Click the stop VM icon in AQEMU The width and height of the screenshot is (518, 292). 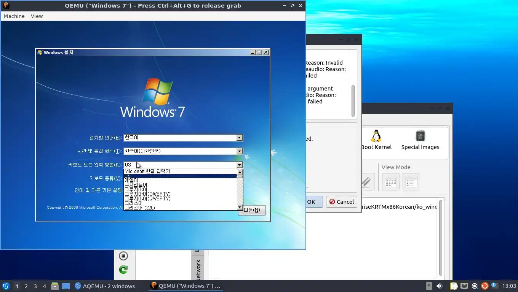pyautogui.click(x=123, y=256)
